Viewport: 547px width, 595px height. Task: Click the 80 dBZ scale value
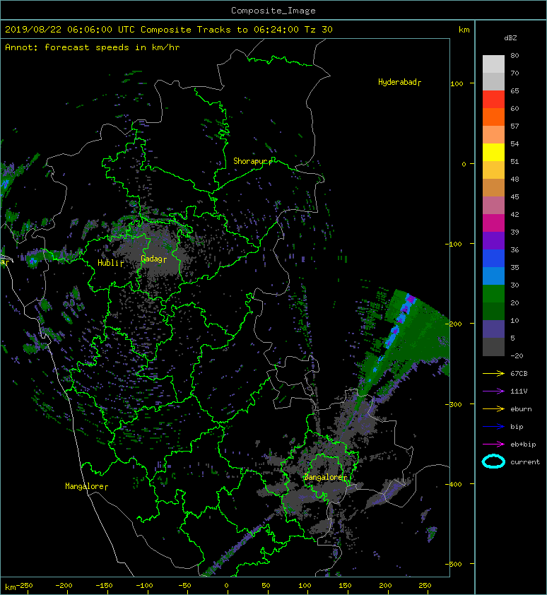click(514, 55)
